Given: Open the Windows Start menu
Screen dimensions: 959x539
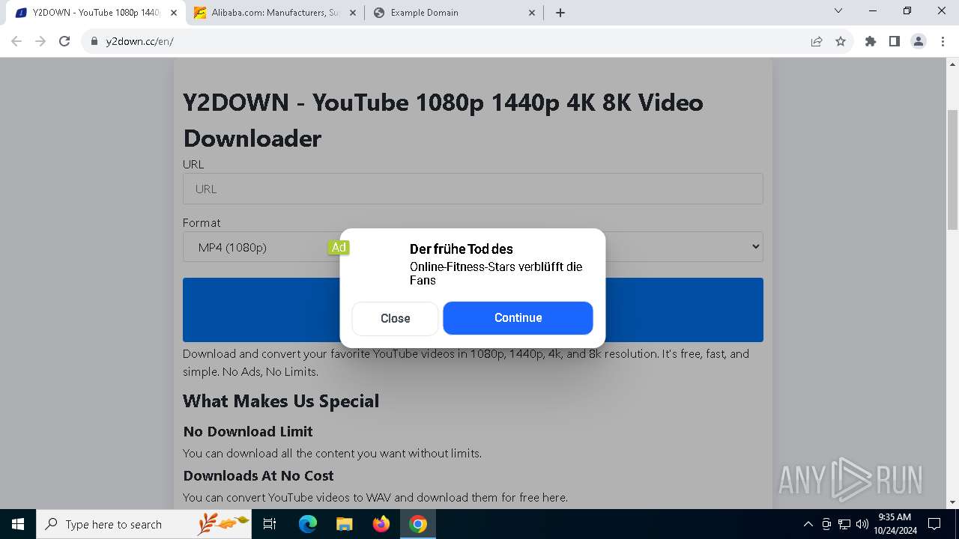Looking at the screenshot, I should point(18,524).
